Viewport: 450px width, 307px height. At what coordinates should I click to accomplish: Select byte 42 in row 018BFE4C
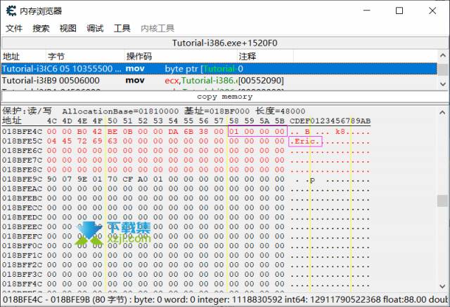[97, 132]
